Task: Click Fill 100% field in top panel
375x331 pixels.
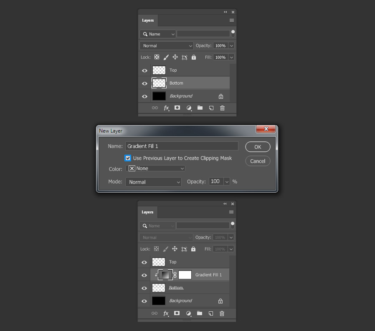Action: pyautogui.click(x=220, y=57)
